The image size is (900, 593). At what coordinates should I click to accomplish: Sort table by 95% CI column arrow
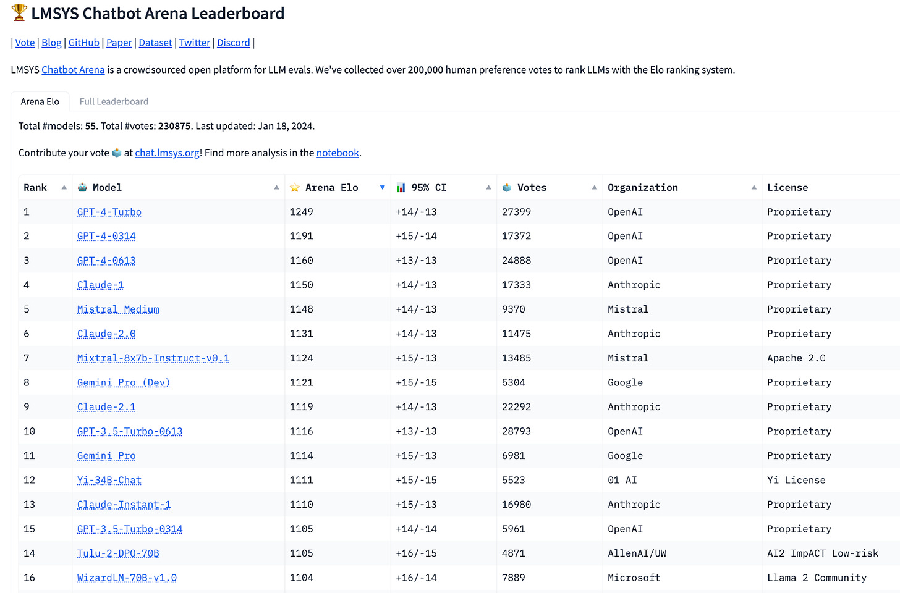[489, 187]
